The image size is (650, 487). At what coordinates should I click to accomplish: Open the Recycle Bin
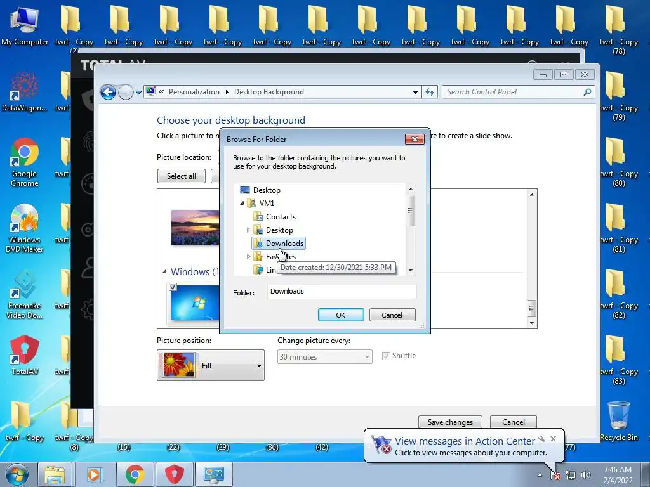tap(619, 421)
